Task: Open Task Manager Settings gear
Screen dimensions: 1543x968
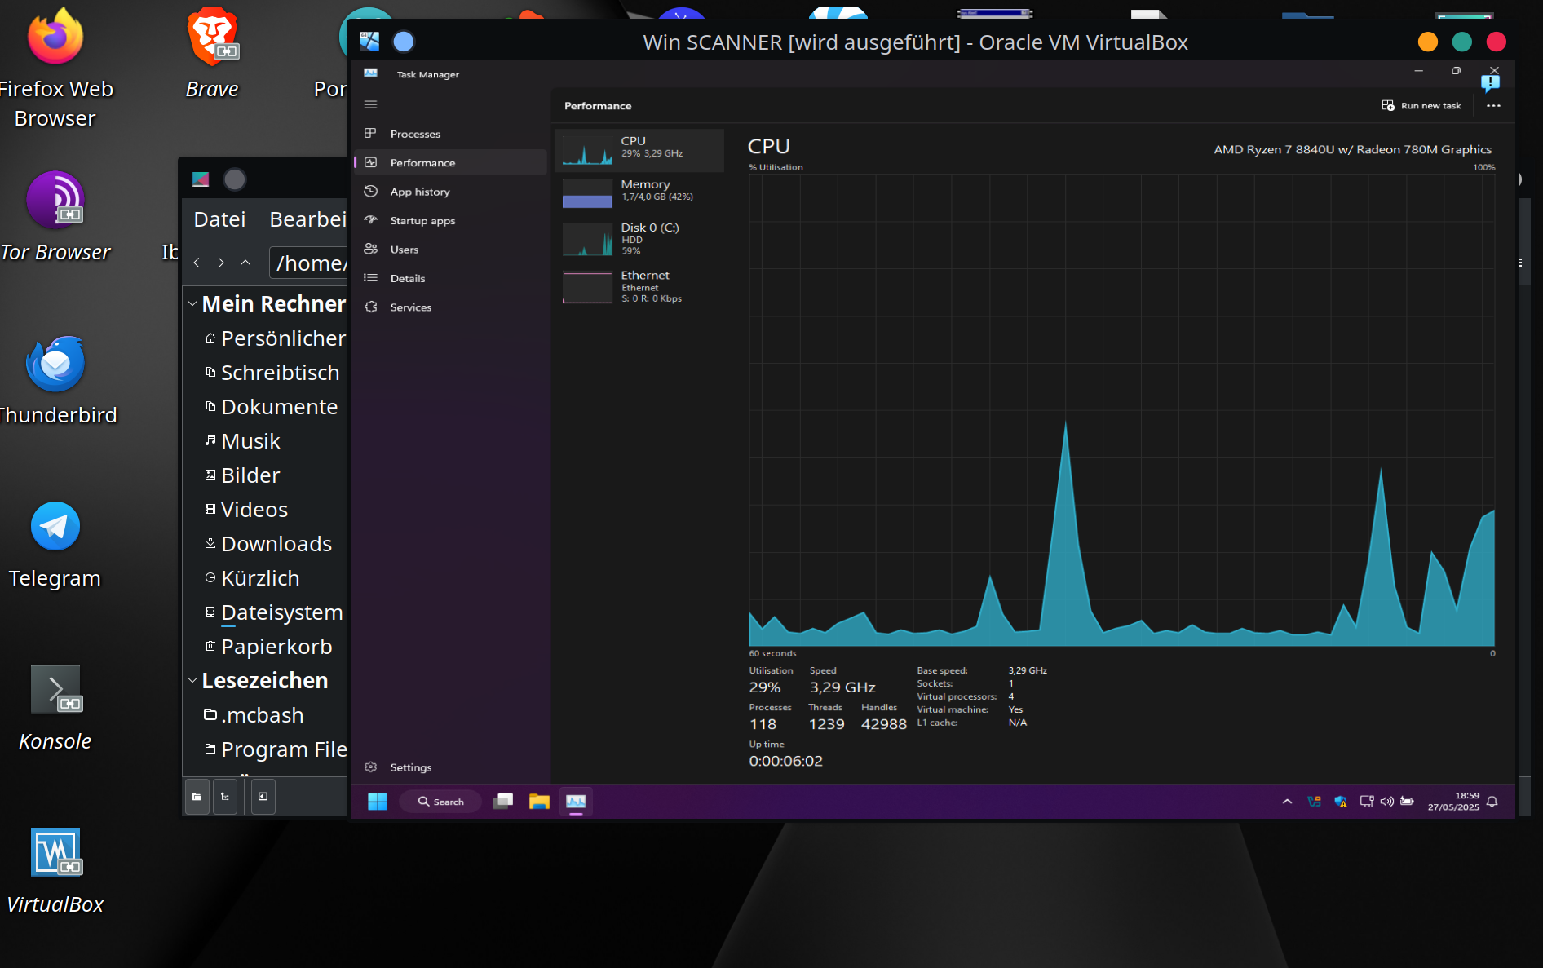Action: (371, 767)
